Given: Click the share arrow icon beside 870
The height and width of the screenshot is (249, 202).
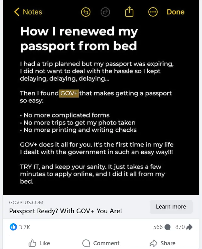Looking at the screenshot, I should tap(189, 227).
